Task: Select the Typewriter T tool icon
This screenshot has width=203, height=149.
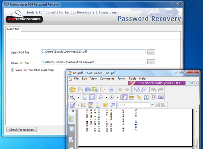Action: click(x=98, y=105)
